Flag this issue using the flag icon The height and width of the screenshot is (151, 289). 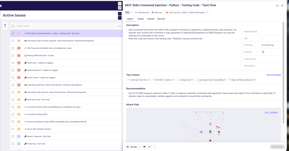coord(144,147)
